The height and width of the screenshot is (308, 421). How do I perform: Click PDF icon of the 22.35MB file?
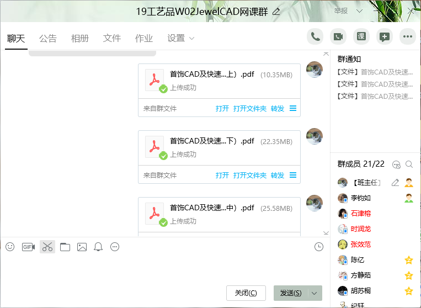click(154, 147)
